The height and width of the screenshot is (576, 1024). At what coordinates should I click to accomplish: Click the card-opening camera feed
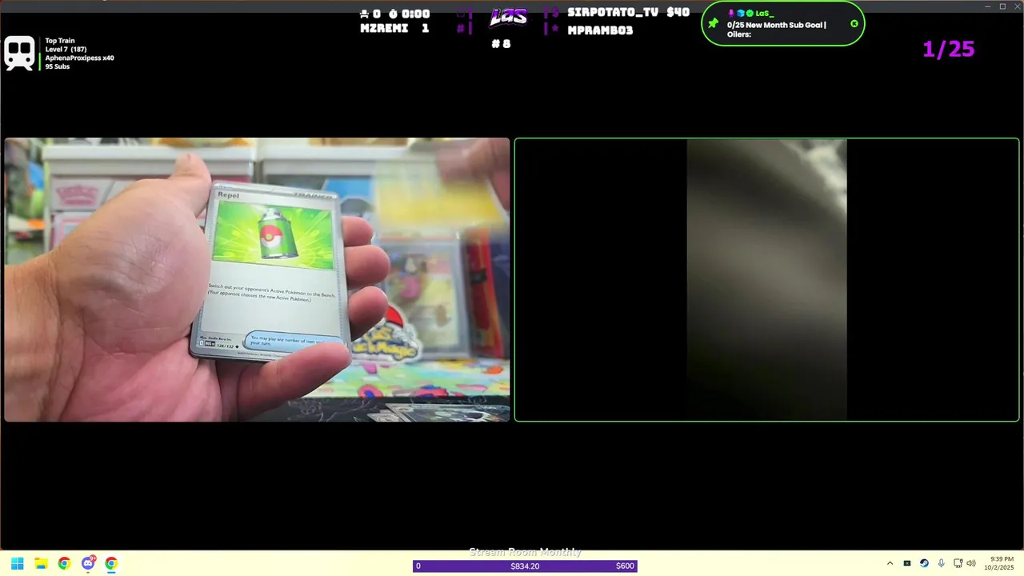point(257,280)
